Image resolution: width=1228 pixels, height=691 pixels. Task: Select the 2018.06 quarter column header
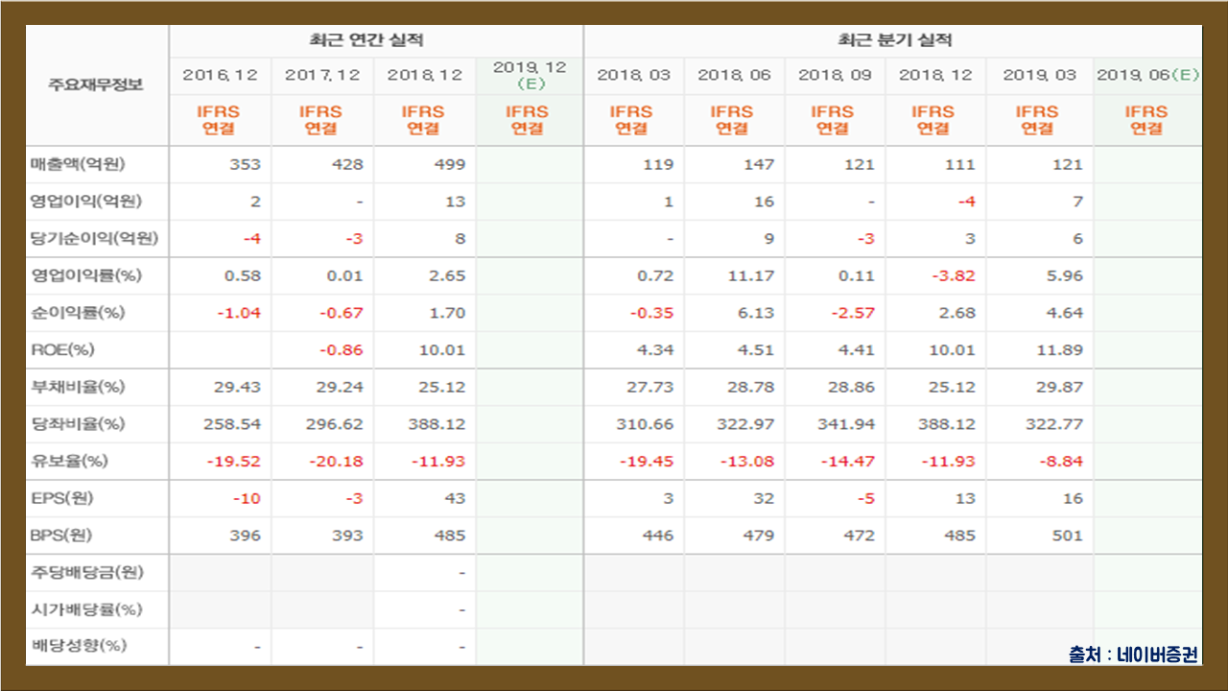pos(734,75)
